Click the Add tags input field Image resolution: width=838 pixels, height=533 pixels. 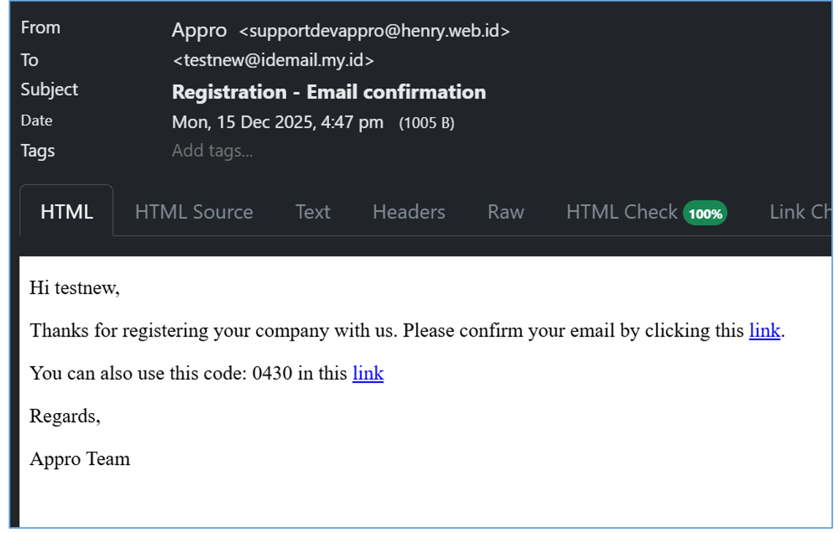[x=212, y=151]
